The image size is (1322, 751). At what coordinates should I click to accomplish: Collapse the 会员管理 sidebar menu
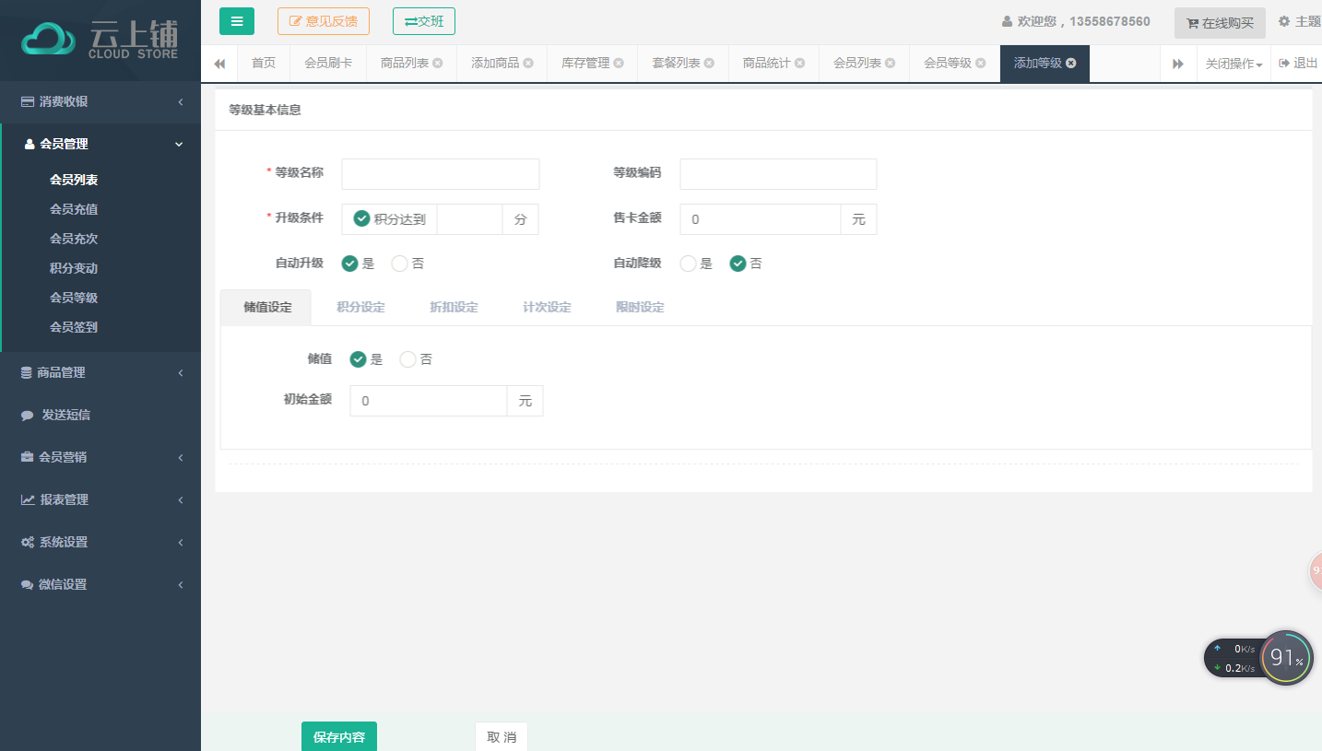pyautogui.click(x=100, y=144)
